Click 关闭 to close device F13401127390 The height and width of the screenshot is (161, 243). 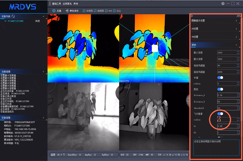pos(37,21)
